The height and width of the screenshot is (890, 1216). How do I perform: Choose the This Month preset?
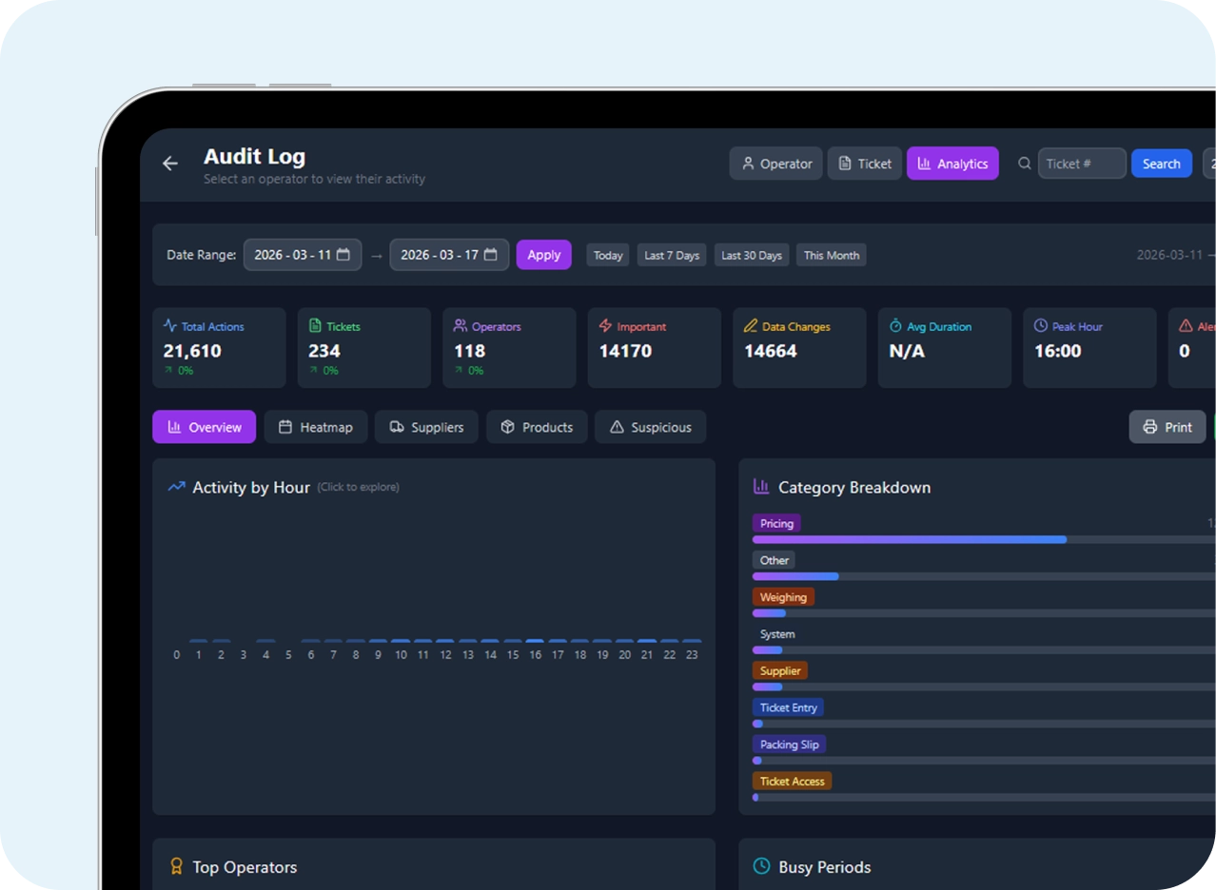(x=832, y=255)
